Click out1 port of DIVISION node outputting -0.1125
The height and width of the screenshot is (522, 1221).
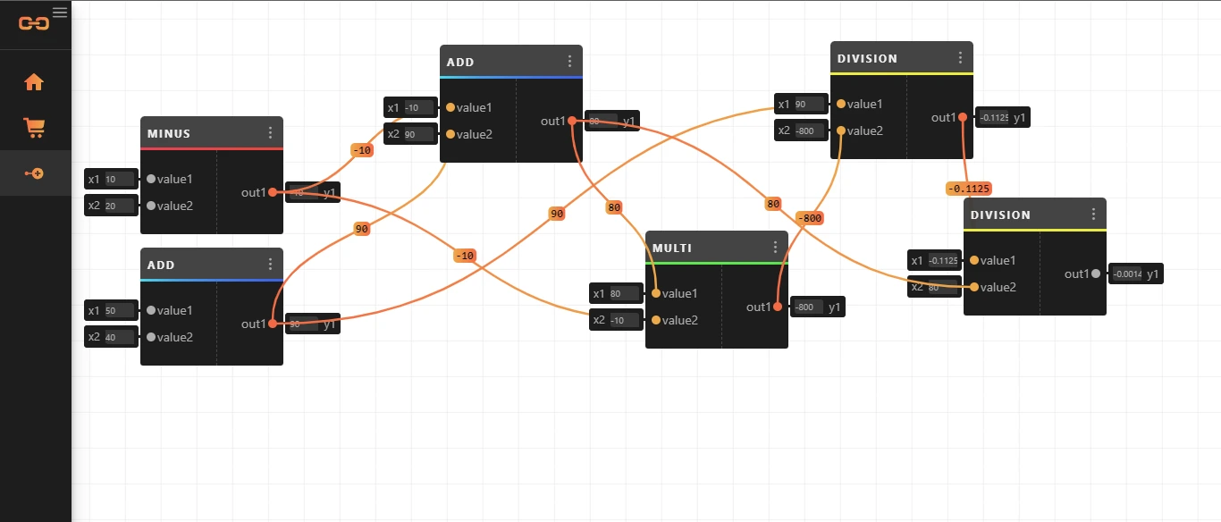[x=963, y=117]
